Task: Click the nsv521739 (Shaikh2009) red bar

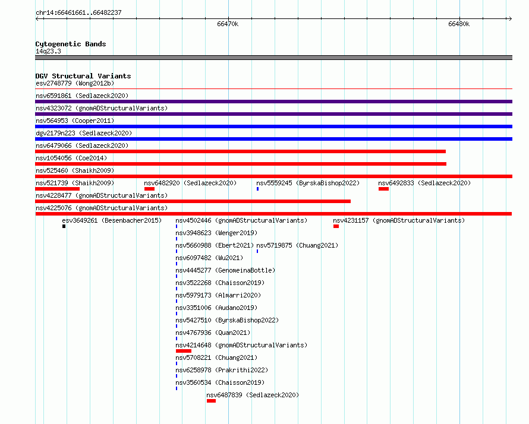Action: click(x=57, y=189)
